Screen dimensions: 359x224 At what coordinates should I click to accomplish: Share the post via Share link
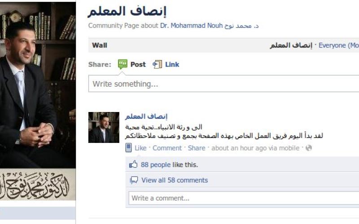pyautogui.click(x=197, y=148)
